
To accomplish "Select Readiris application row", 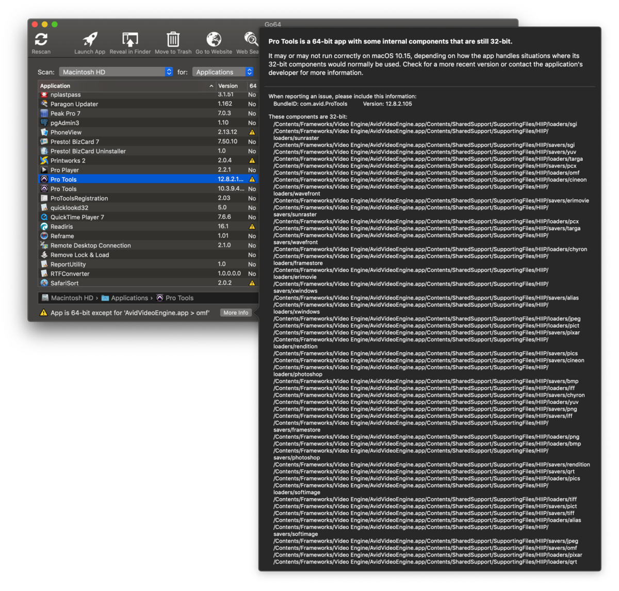I will 149,227.
